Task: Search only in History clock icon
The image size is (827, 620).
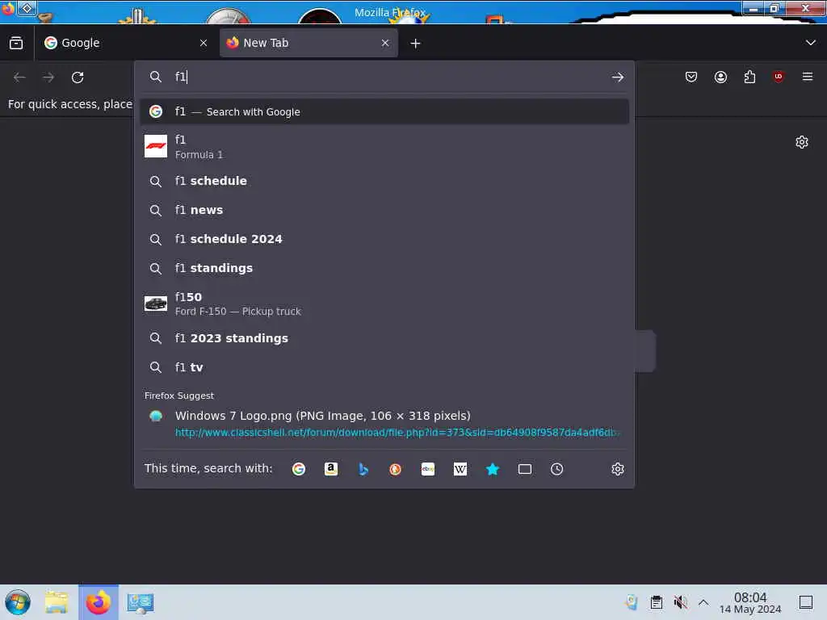Action: pyautogui.click(x=556, y=469)
